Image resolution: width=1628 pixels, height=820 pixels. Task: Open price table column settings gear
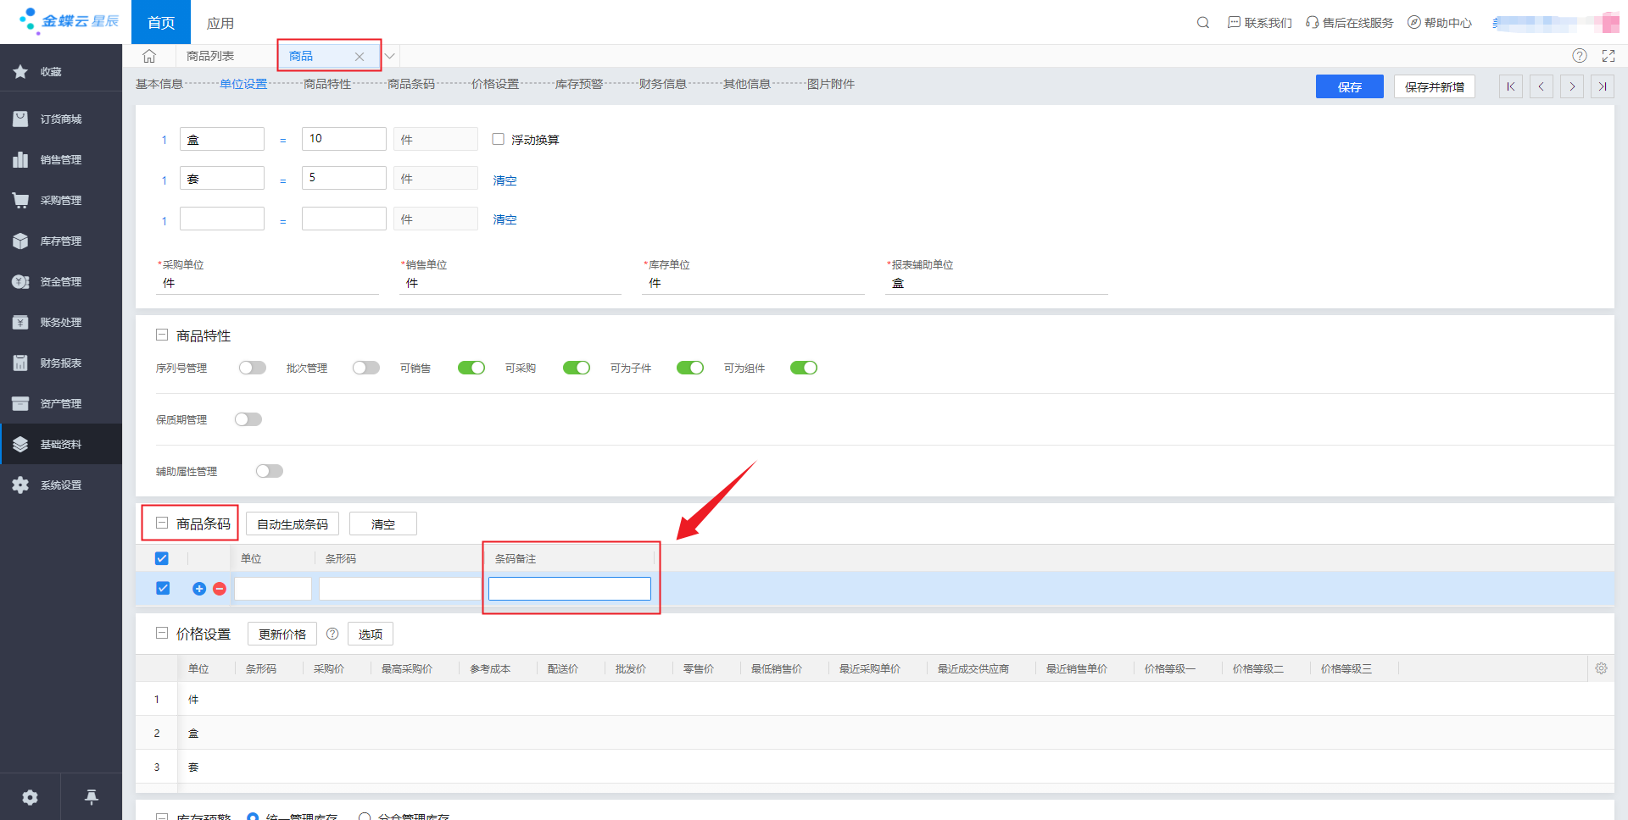pos(1601,668)
